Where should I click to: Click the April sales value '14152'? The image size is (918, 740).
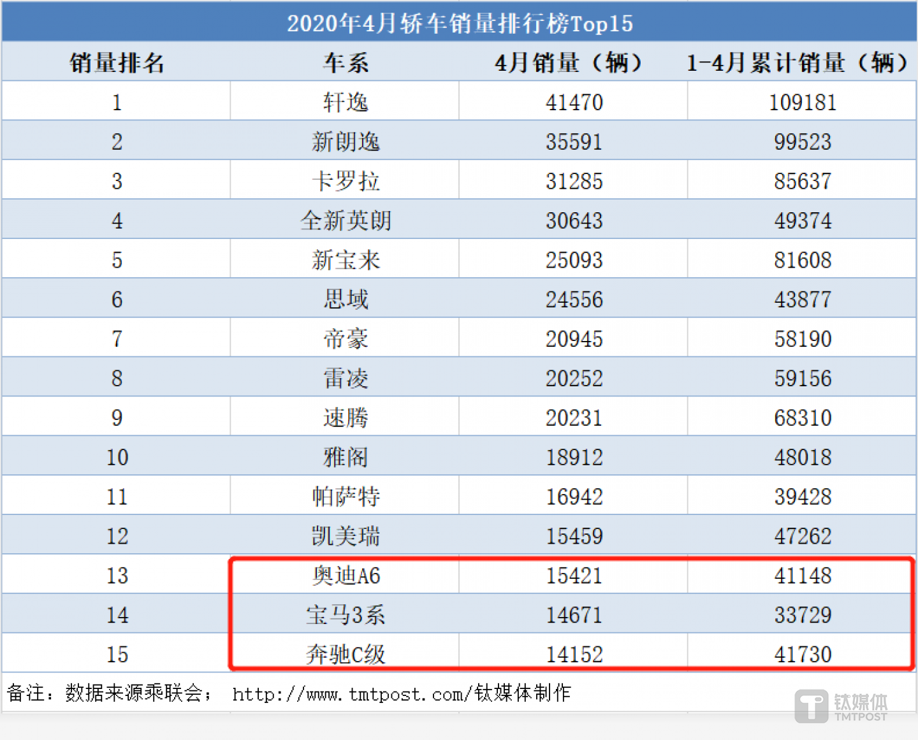click(574, 655)
